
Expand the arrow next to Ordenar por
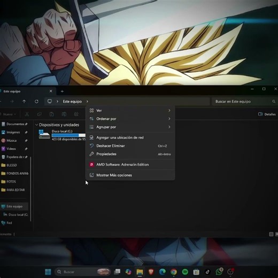(169, 119)
